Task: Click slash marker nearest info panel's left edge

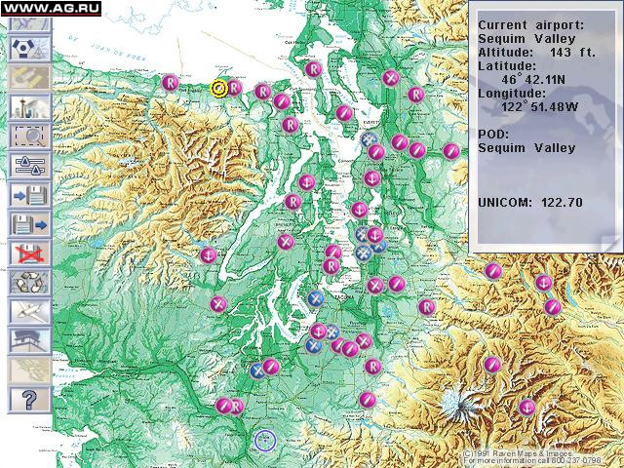Action: point(451,151)
